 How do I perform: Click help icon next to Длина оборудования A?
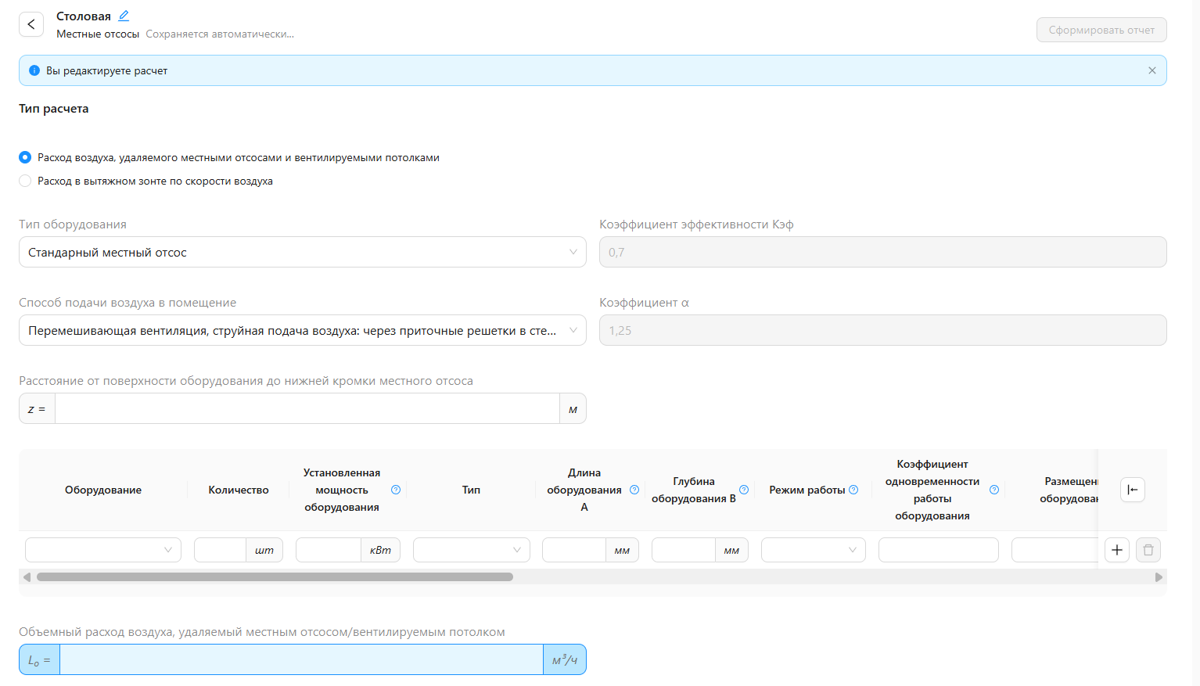pos(634,490)
